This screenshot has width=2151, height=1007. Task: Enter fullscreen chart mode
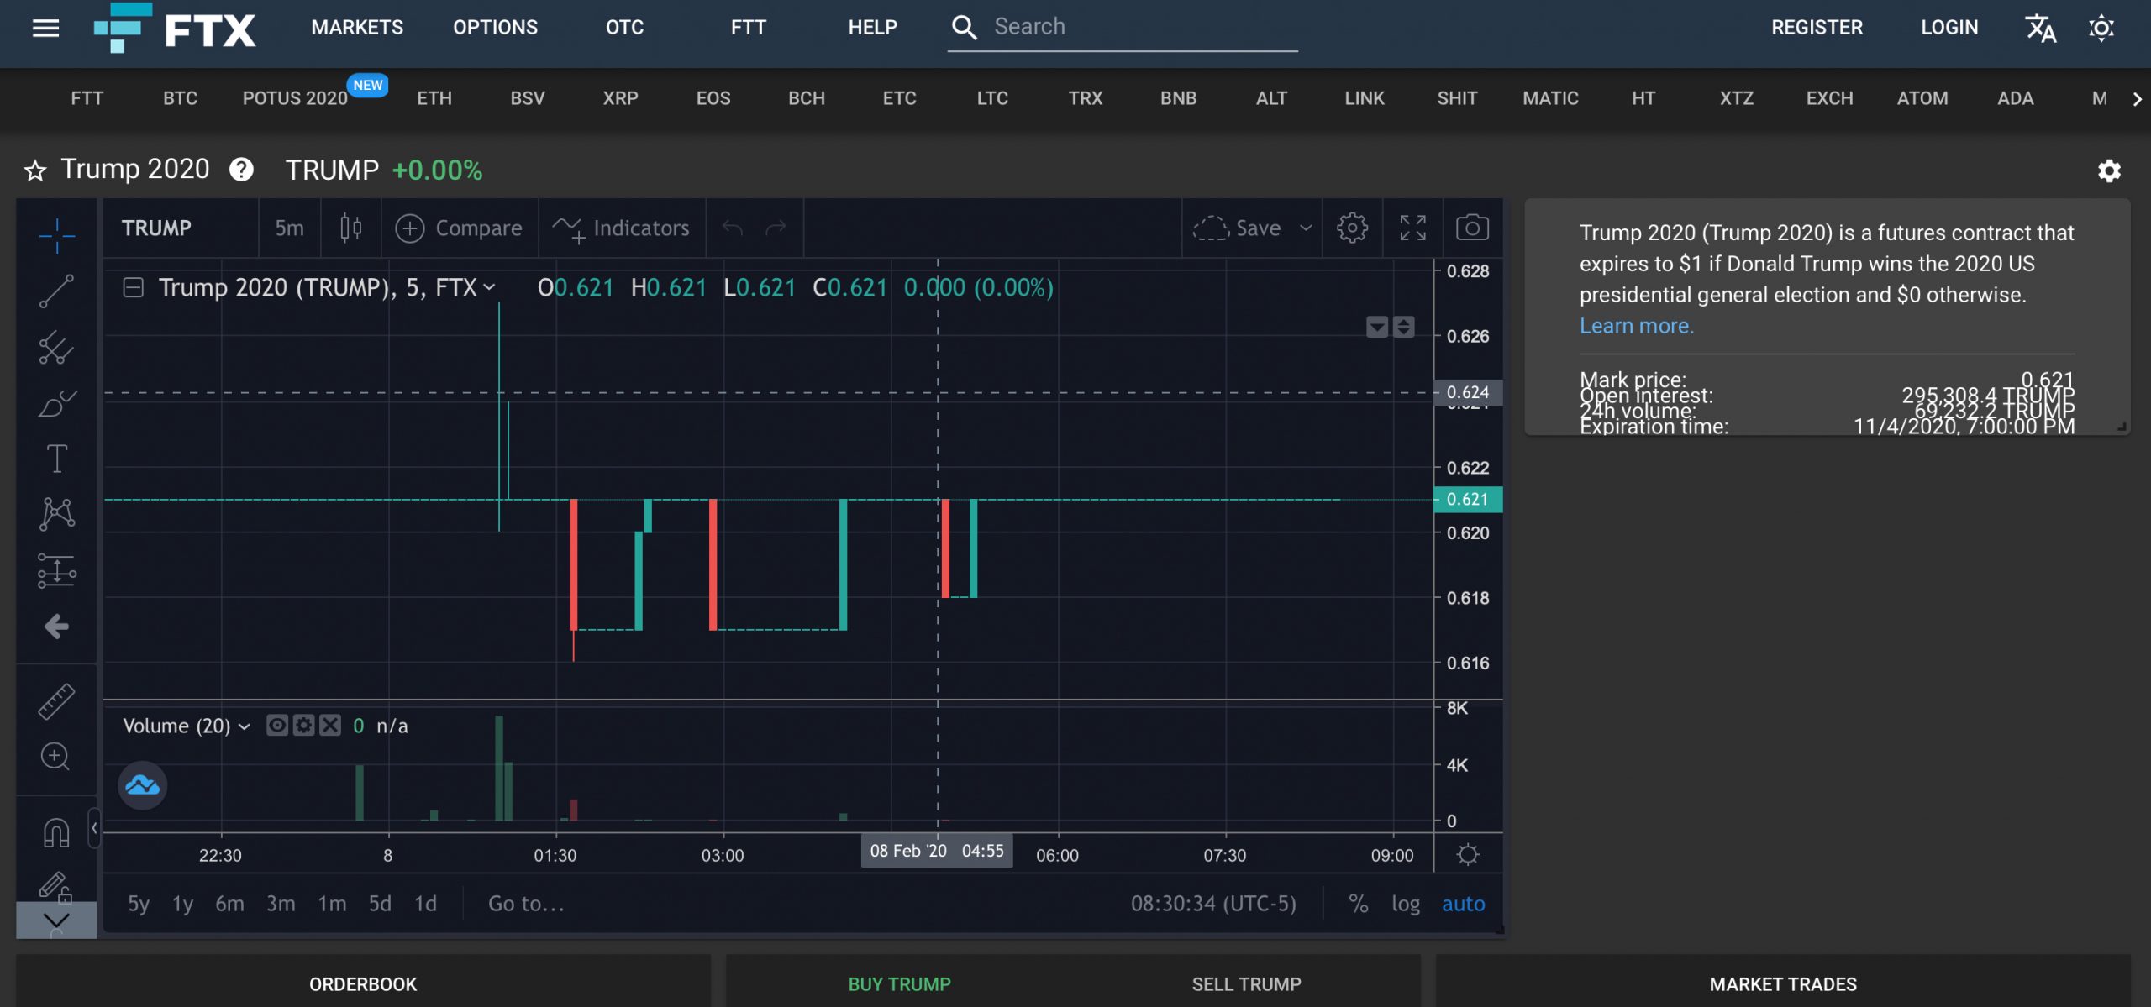(x=1412, y=228)
